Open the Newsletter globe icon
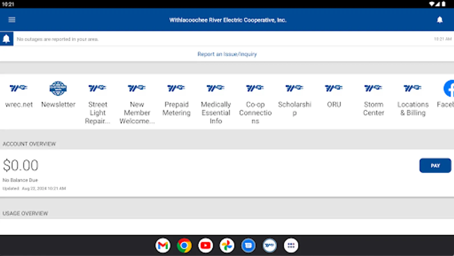This screenshot has width=454, height=256. [58, 88]
